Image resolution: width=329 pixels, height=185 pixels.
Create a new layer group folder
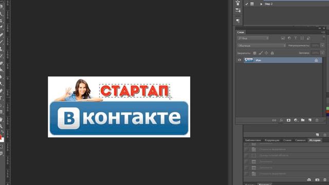click(303, 120)
